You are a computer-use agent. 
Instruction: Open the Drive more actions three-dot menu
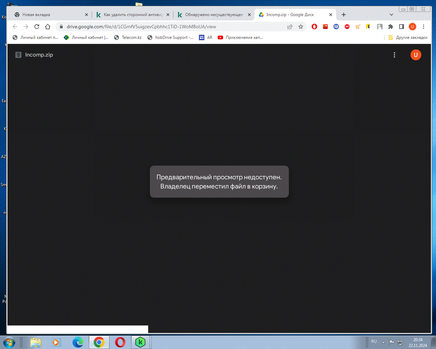394,55
